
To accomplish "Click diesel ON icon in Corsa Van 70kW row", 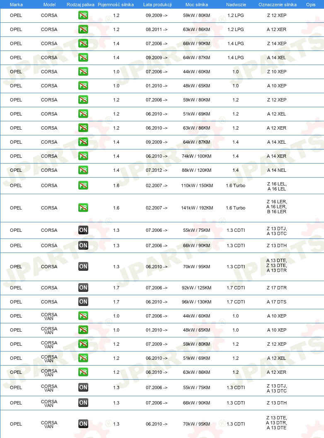I will [83, 424].
